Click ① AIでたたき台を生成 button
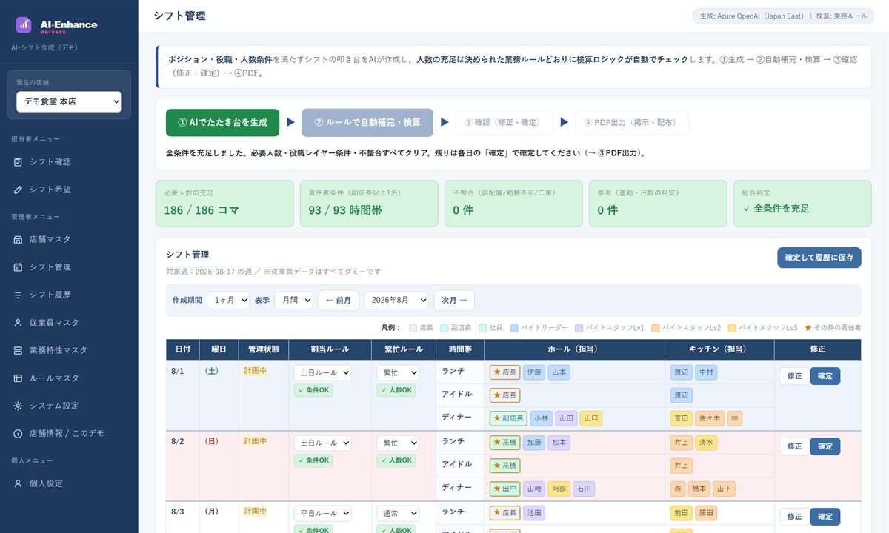This screenshot has height=533, width=889. pos(222,123)
